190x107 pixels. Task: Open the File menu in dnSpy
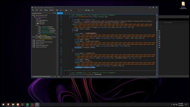33,10
